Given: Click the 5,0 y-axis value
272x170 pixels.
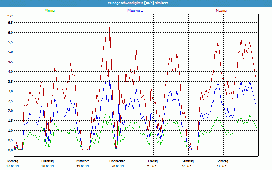Looking at the screenshot, I should [x=10, y=52].
